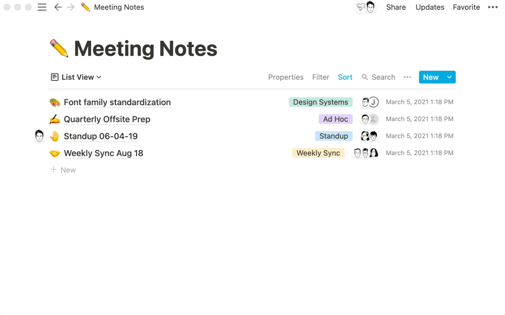The width and height of the screenshot is (505, 315).
Task: Open the sidebar hamburger menu
Action: point(42,7)
